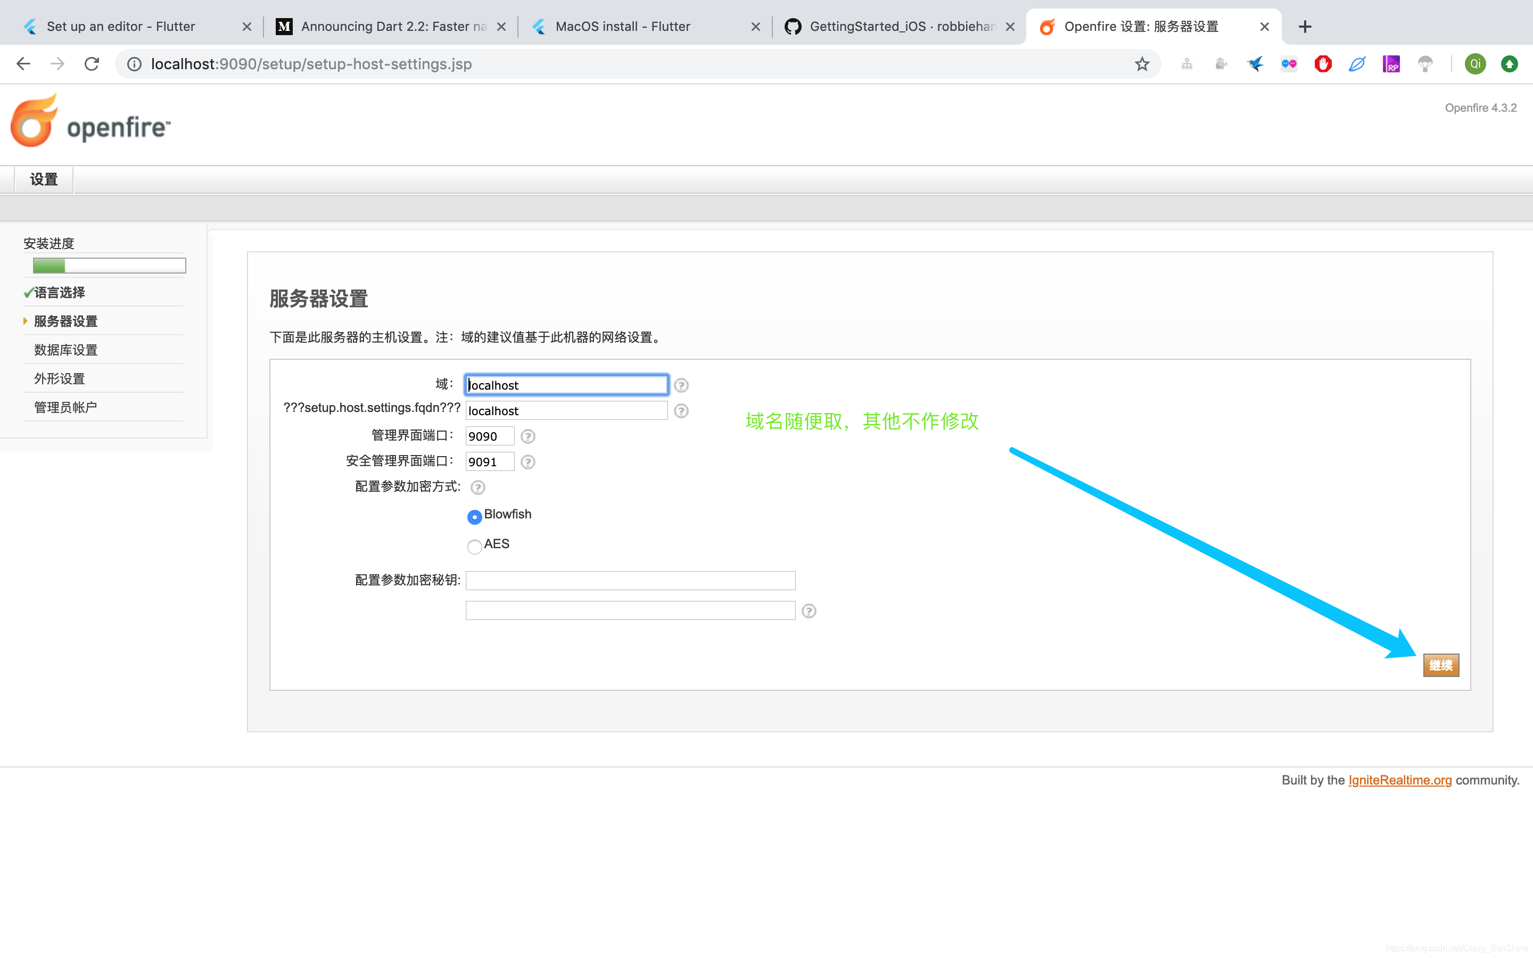The height and width of the screenshot is (958, 1533).
Task: Click the Flickr dots extension icon
Action: [1289, 64]
